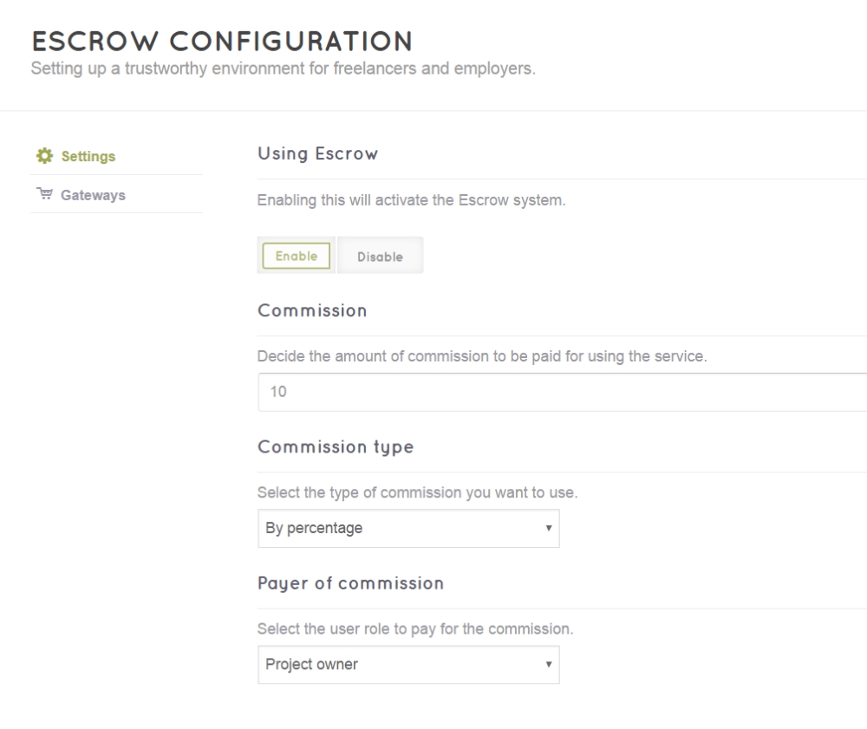Click the arrow on the Payer of commission dropdown
867x729 pixels.
point(548,665)
